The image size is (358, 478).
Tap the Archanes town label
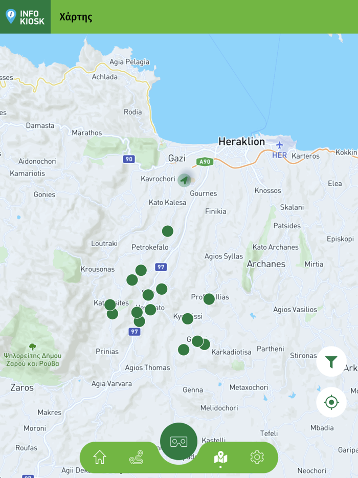point(266,264)
